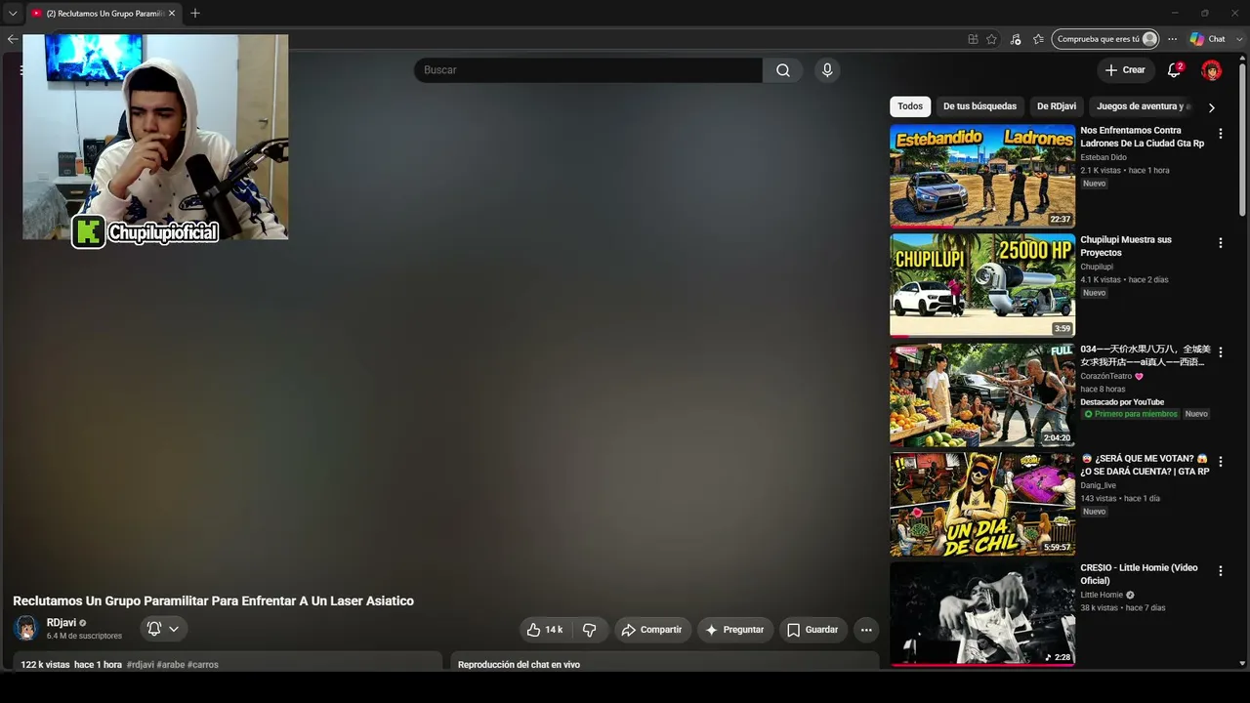Click the #carros hashtag
The height and width of the screenshot is (703, 1250).
tap(203, 665)
